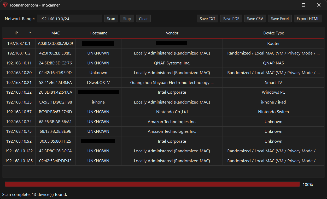Select IP cell 192.168.10.20
Image resolution: width=327 pixels, height=199 pixels.
coord(19,73)
